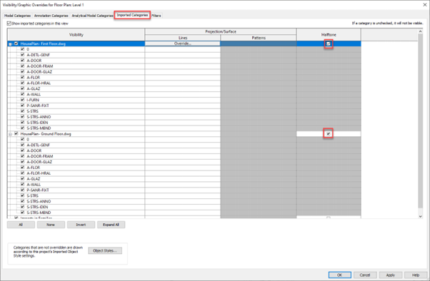Toggle A-GLAZ checkbox under Ground Floor.dwg
The height and width of the screenshot is (281, 430).
point(22,178)
